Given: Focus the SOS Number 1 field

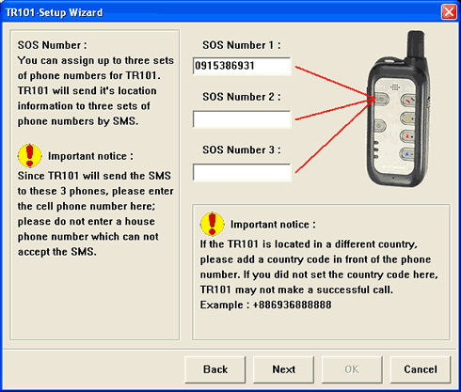Looking at the screenshot, I should coord(242,66).
